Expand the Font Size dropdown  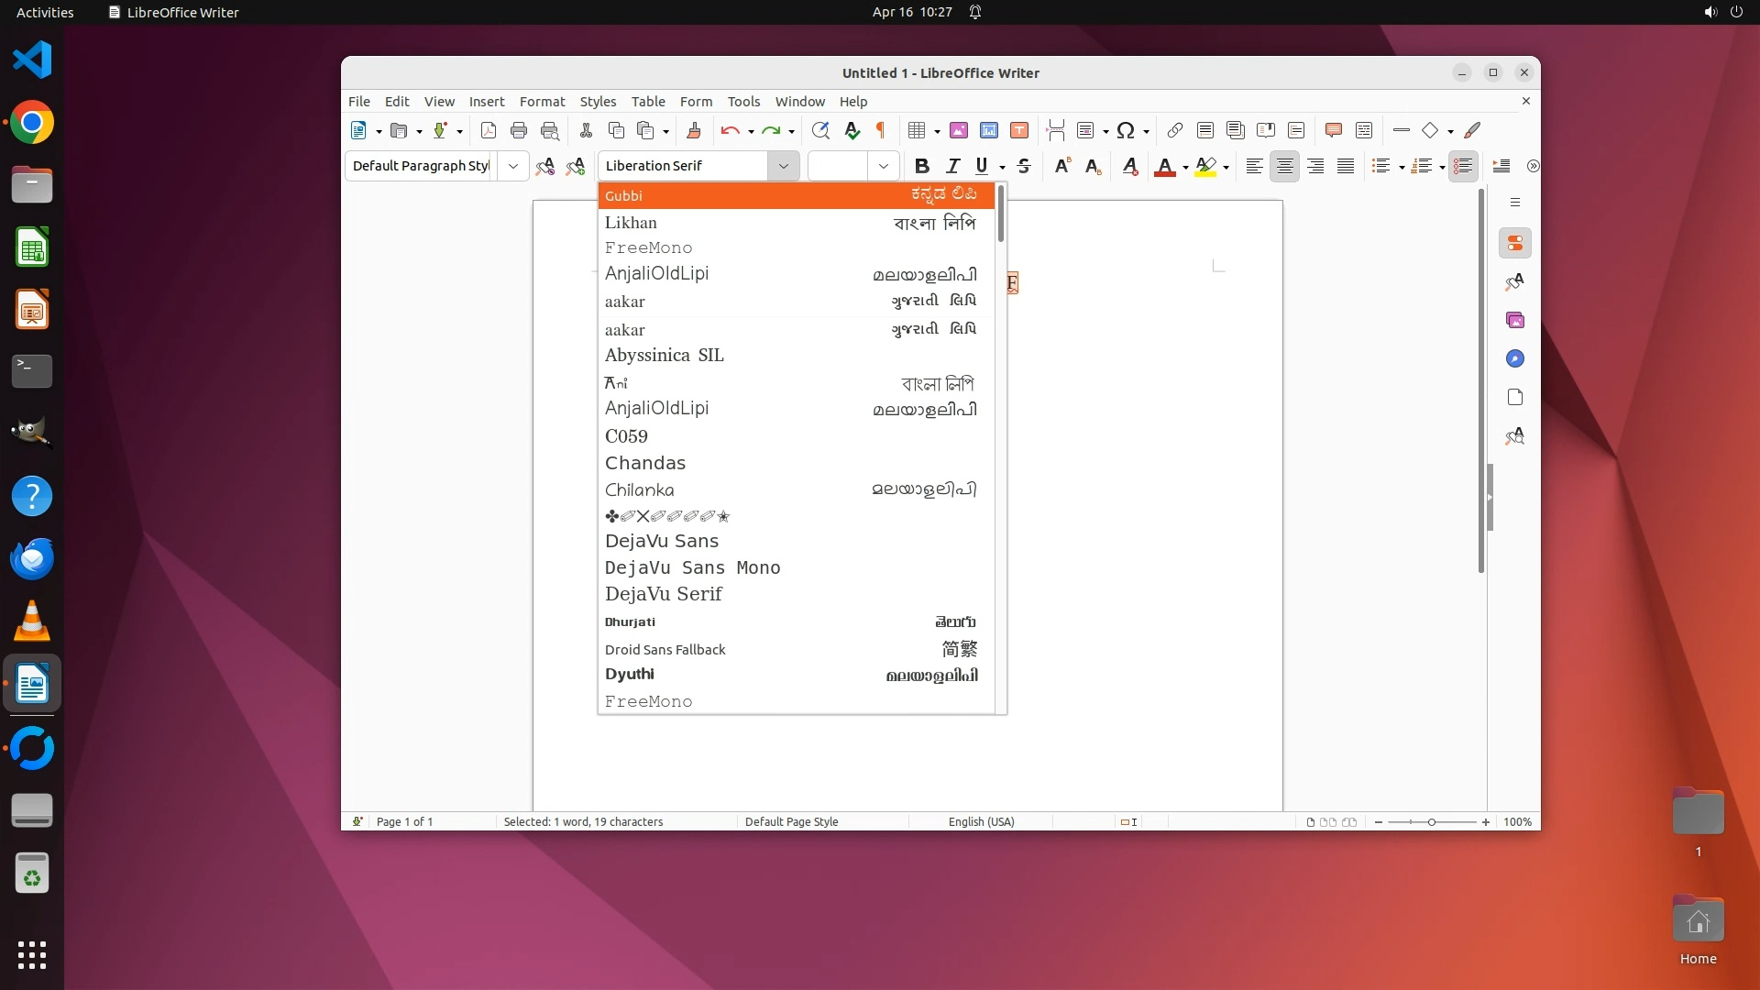883,166
